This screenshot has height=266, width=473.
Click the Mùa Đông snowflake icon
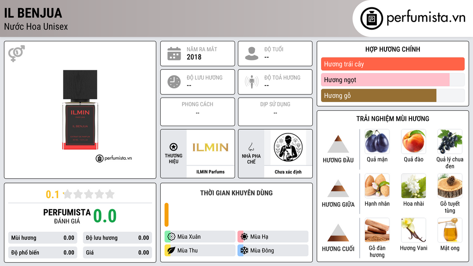pos(244,250)
